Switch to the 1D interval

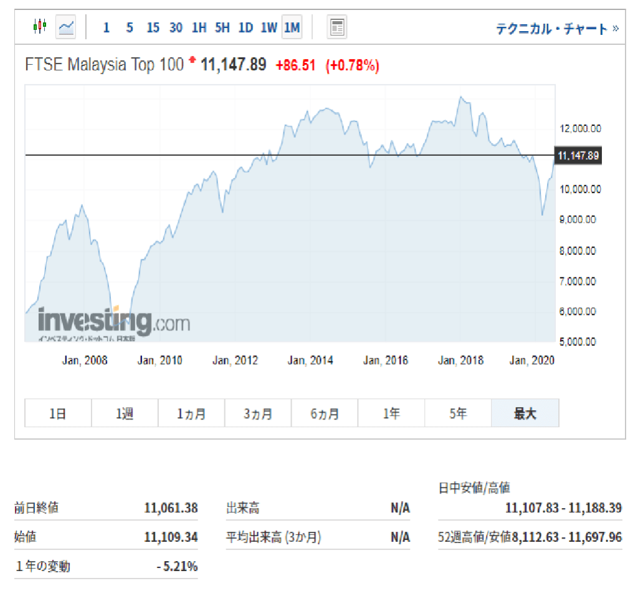point(246,27)
